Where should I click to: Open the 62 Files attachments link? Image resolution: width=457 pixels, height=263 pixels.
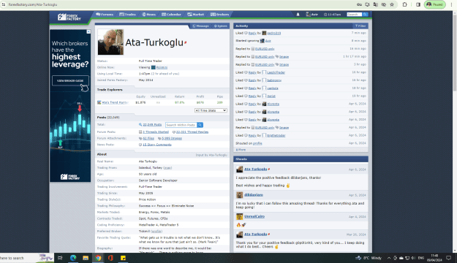click(x=148, y=138)
